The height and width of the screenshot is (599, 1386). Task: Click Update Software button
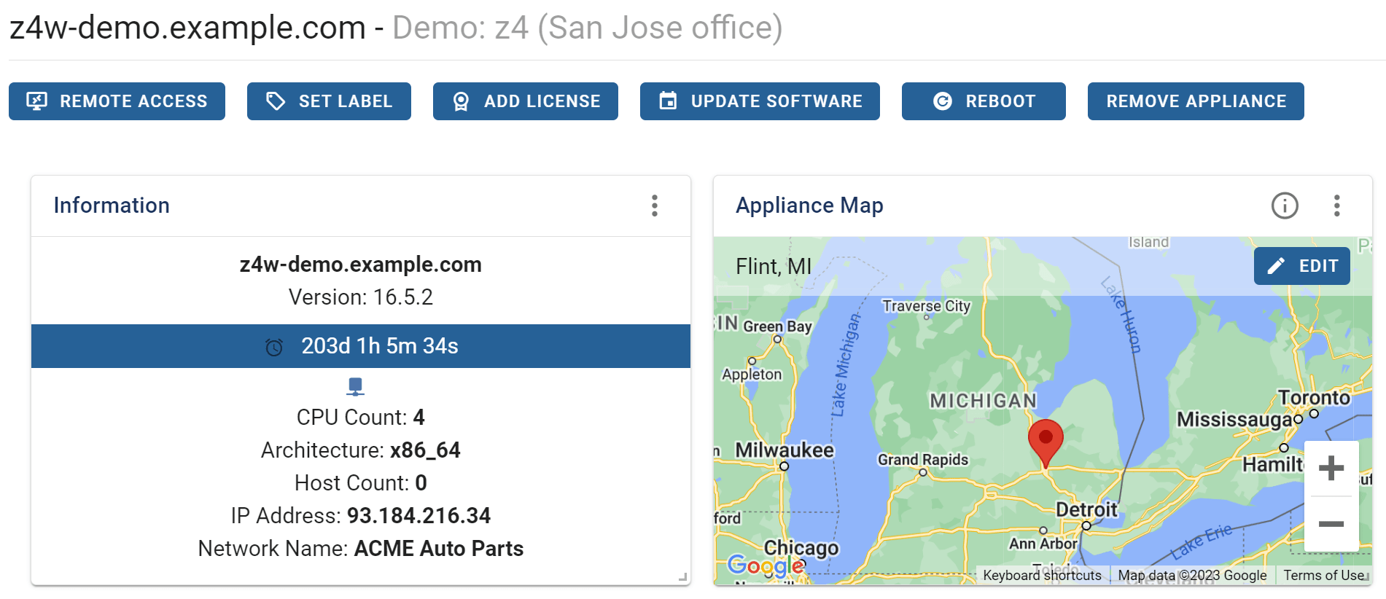pos(760,101)
